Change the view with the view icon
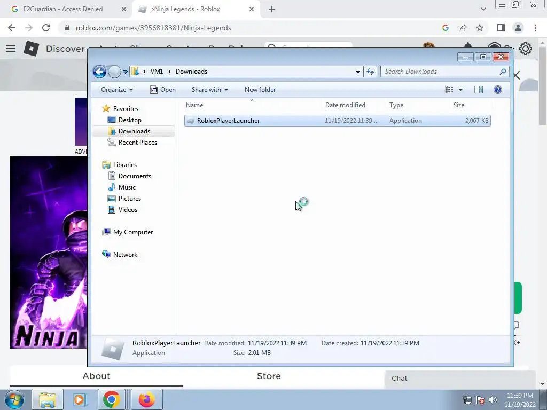Screen dimensions: 547x410 (449, 90)
